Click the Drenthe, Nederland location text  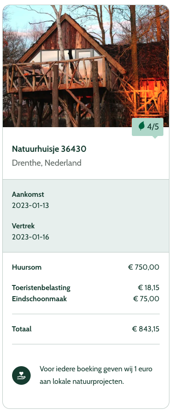point(47,163)
